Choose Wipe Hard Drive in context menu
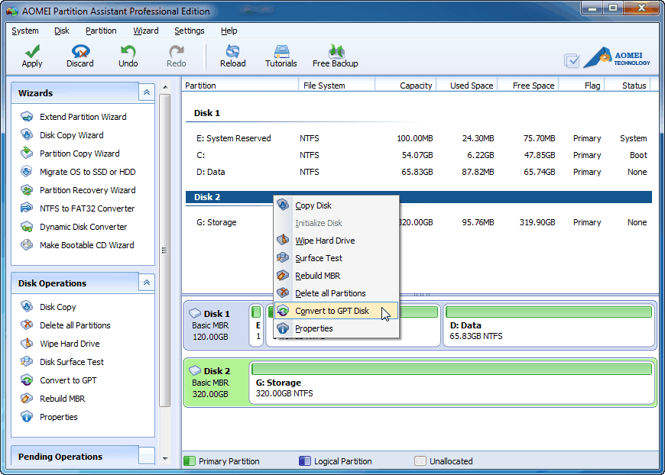The height and width of the screenshot is (475, 665). [x=336, y=241]
